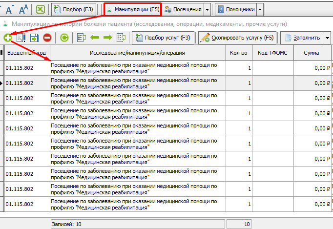Expand the Посещения dropdown arrow
The image size is (333, 229).
click(207, 9)
